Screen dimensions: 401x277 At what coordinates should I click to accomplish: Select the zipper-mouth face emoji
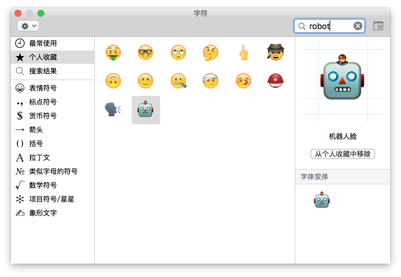179,81
